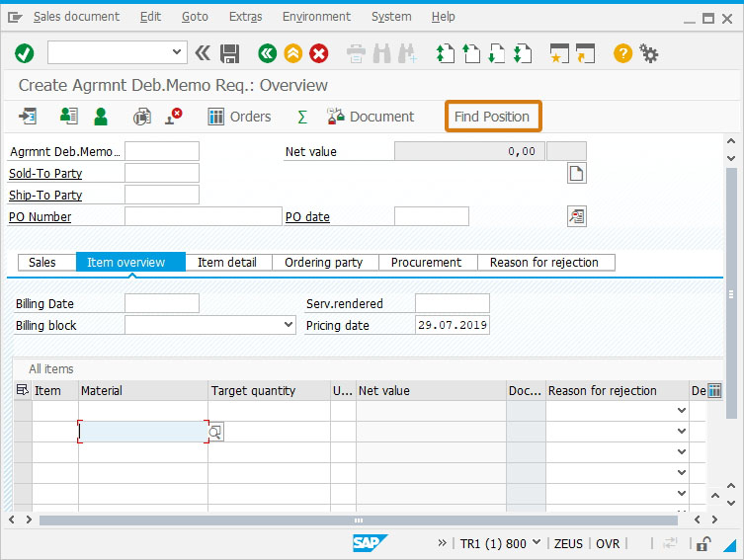Click the Print icon
Image resolution: width=744 pixels, height=560 pixels.
356,53
